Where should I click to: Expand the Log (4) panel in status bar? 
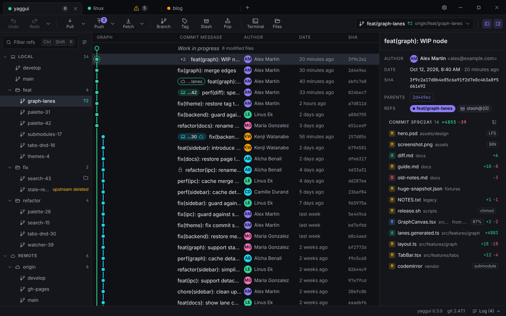click(x=486, y=311)
